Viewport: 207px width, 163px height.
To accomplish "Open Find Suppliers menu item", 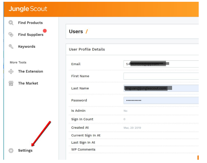I will (x=31, y=35).
